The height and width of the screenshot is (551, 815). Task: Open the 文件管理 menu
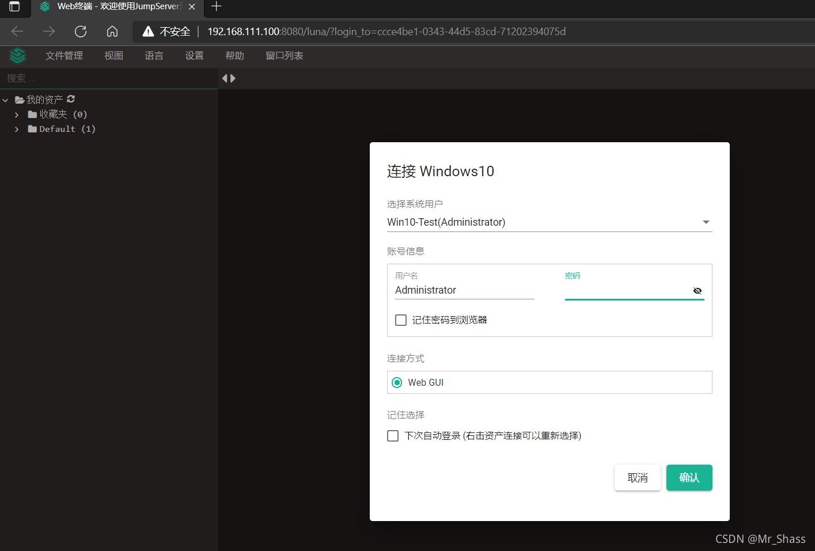tap(63, 56)
